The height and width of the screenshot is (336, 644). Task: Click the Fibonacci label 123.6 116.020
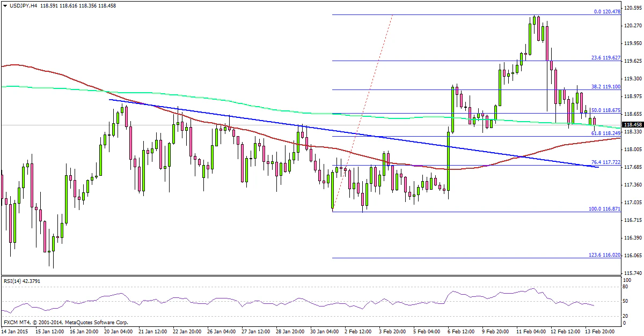605,254
